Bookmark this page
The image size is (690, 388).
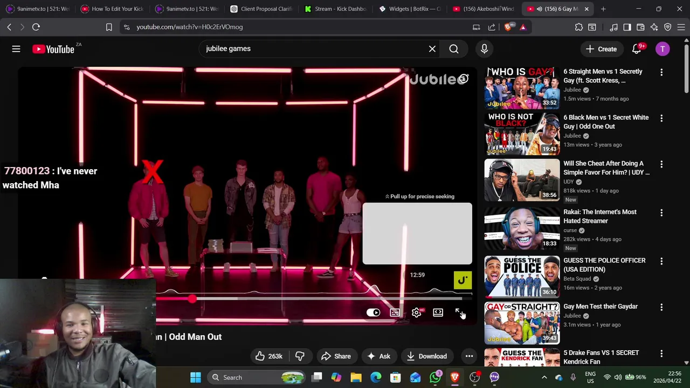[x=109, y=27]
